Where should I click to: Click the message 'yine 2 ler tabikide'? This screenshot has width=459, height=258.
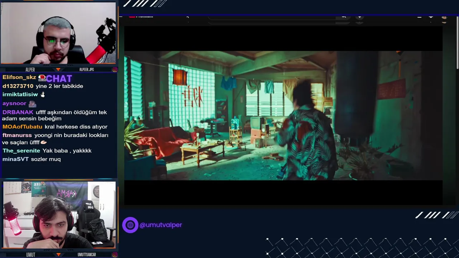click(60, 86)
